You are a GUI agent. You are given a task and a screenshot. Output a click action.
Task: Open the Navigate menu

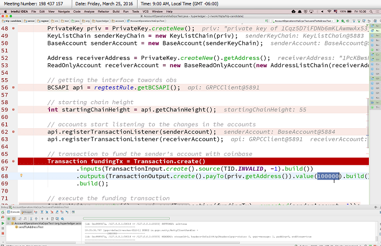pos(64,11)
